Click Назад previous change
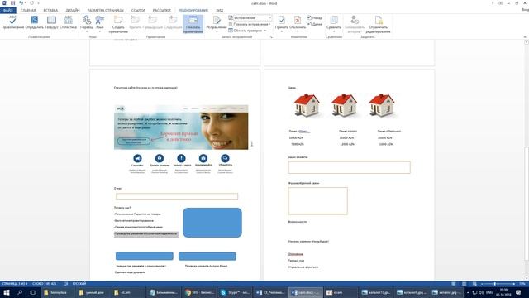Image resolution: width=529 pixels, height=298 pixels. tap(314, 17)
